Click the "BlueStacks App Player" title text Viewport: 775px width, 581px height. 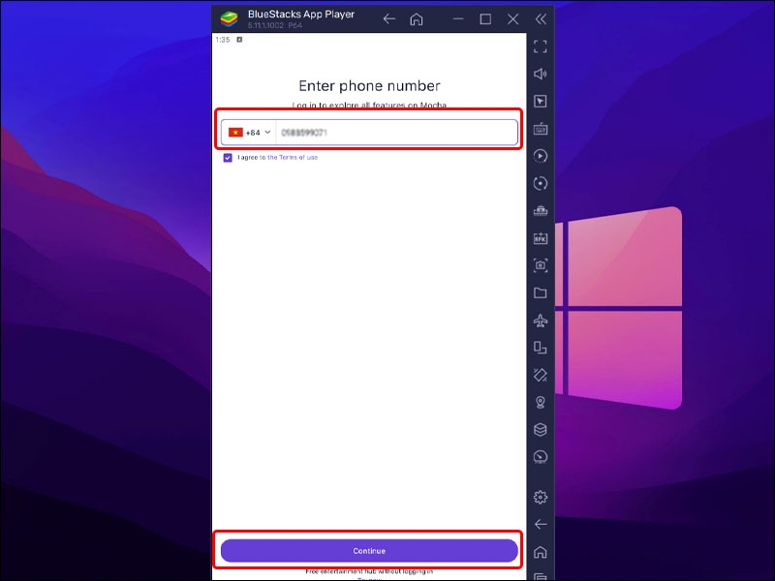(301, 15)
